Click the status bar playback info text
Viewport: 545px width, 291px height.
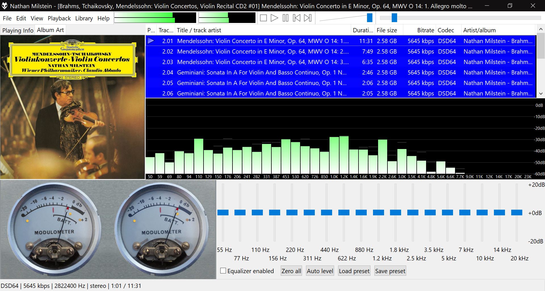click(71, 286)
